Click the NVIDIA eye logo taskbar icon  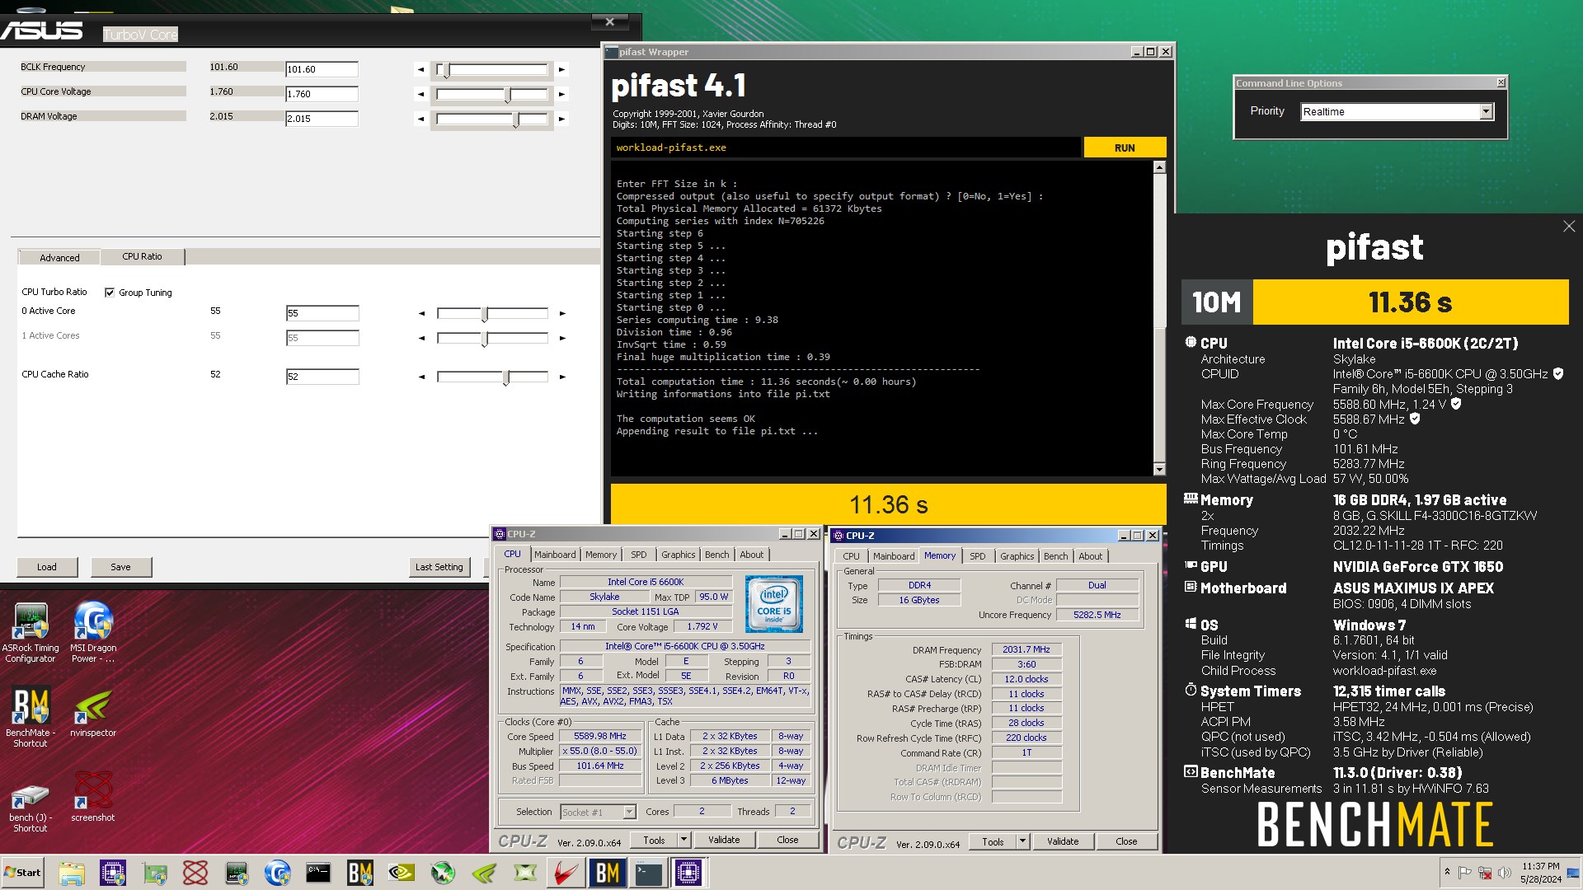tap(402, 873)
